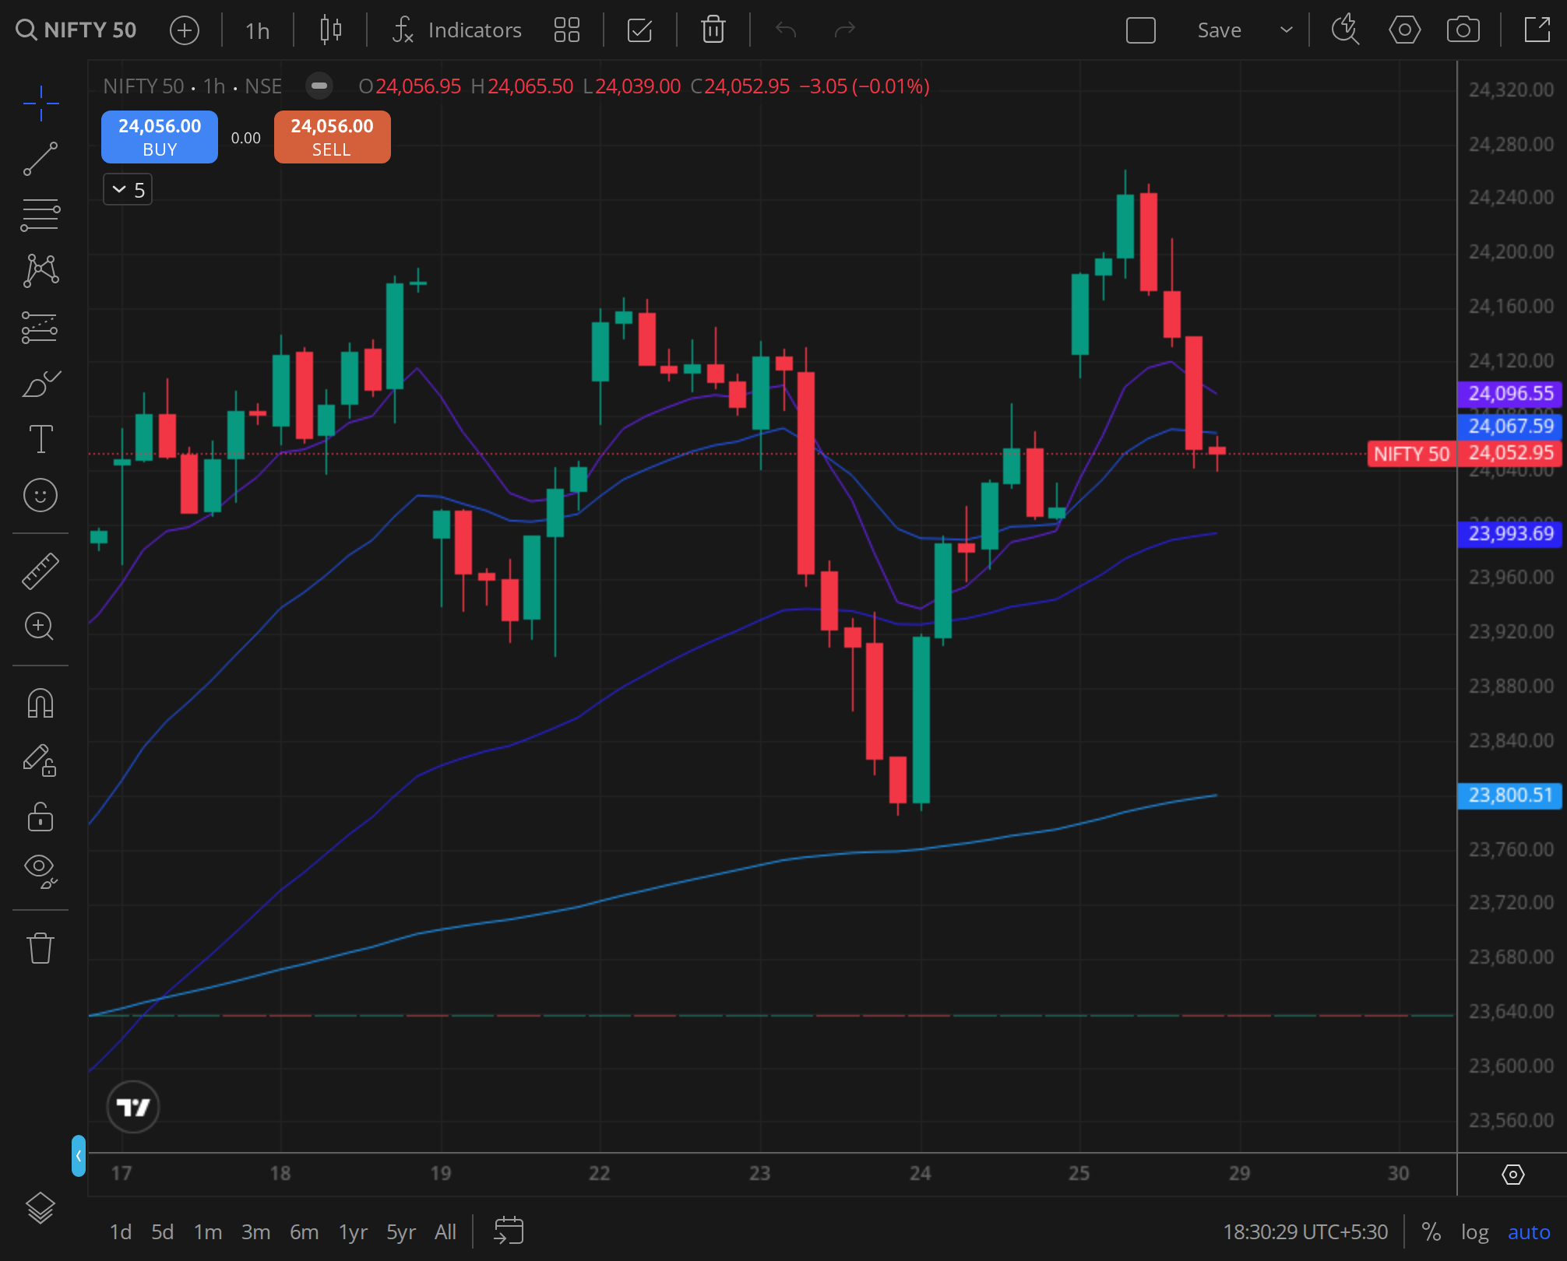Click the 23,993.69 indicator price label
The height and width of the screenshot is (1261, 1567).
(1510, 534)
